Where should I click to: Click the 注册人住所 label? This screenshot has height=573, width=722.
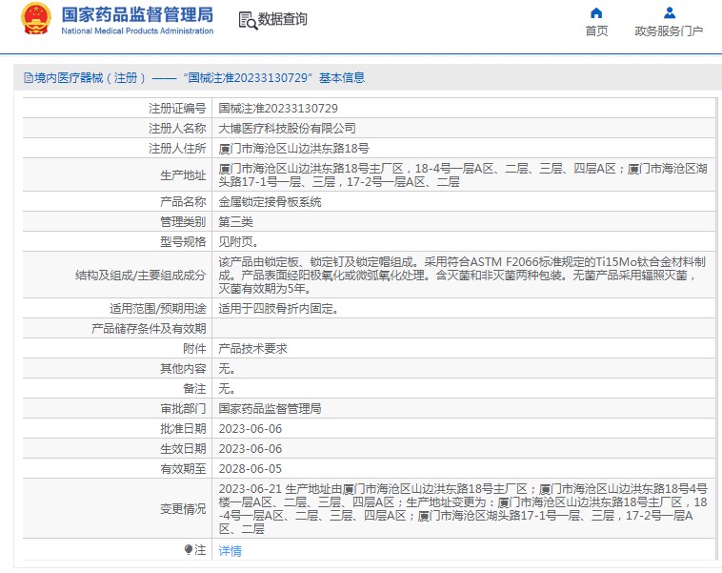tap(177, 149)
